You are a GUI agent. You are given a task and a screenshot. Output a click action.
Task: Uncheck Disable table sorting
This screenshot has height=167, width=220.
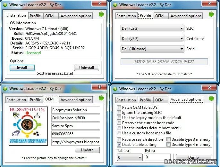[119, 145]
